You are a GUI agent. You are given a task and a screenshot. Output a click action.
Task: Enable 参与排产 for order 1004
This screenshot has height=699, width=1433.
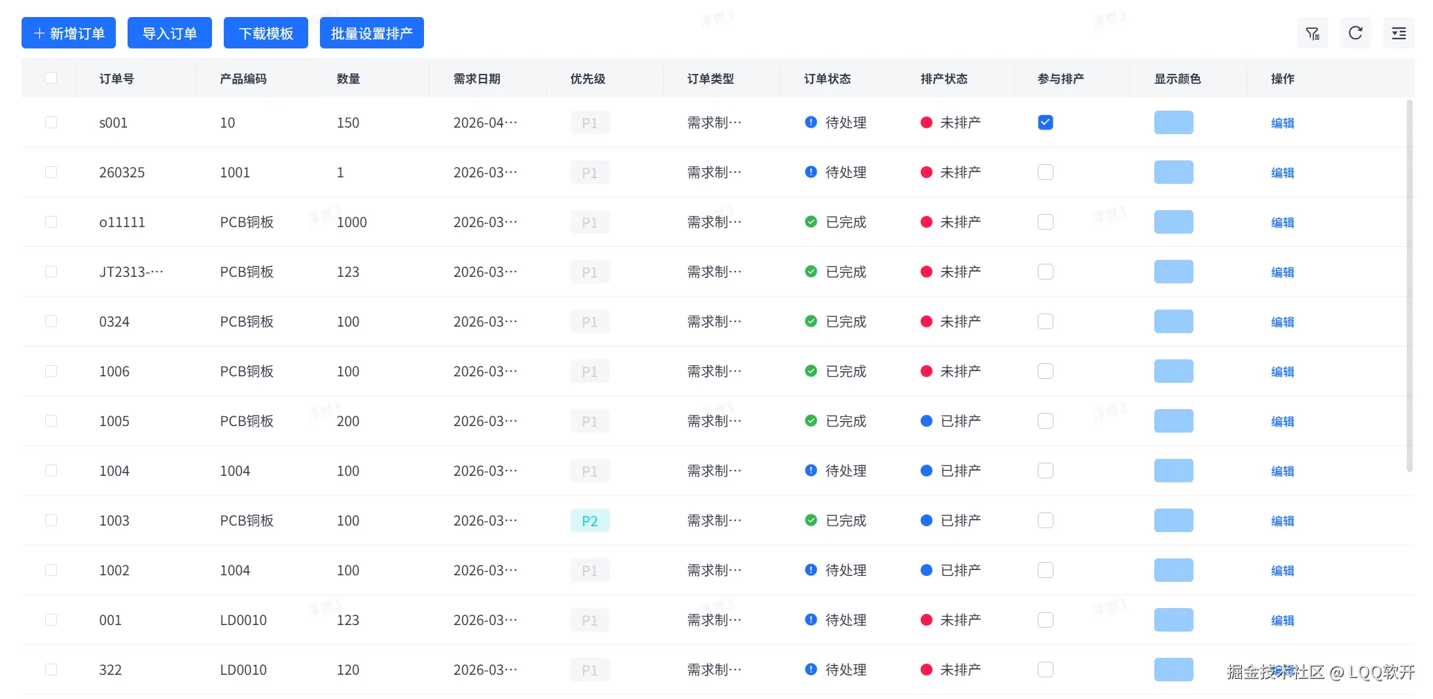pyautogui.click(x=1045, y=471)
